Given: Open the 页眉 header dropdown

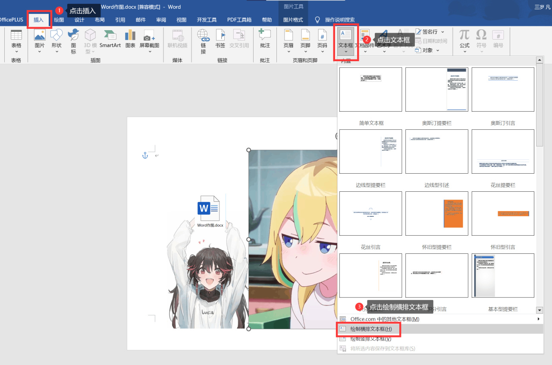Looking at the screenshot, I should click(x=289, y=51).
